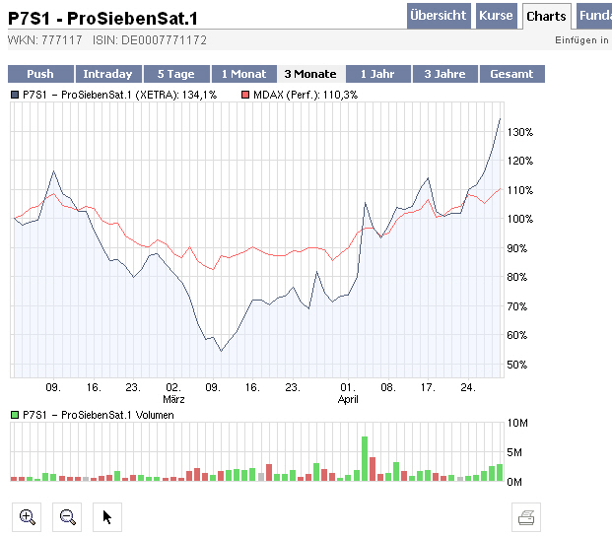Click the 130% axis label
The width and height of the screenshot is (612, 536).
click(520, 132)
